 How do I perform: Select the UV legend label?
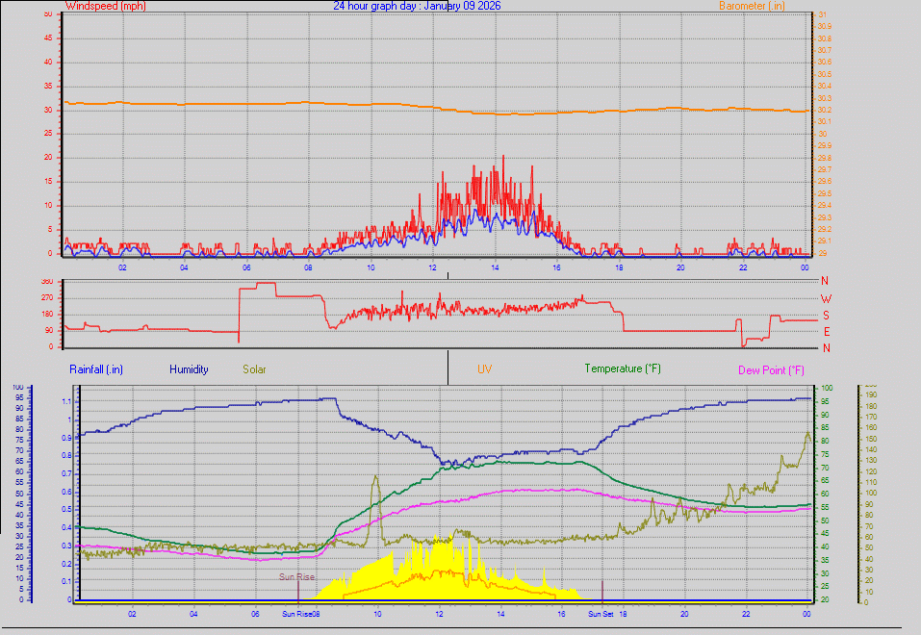click(x=484, y=368)
